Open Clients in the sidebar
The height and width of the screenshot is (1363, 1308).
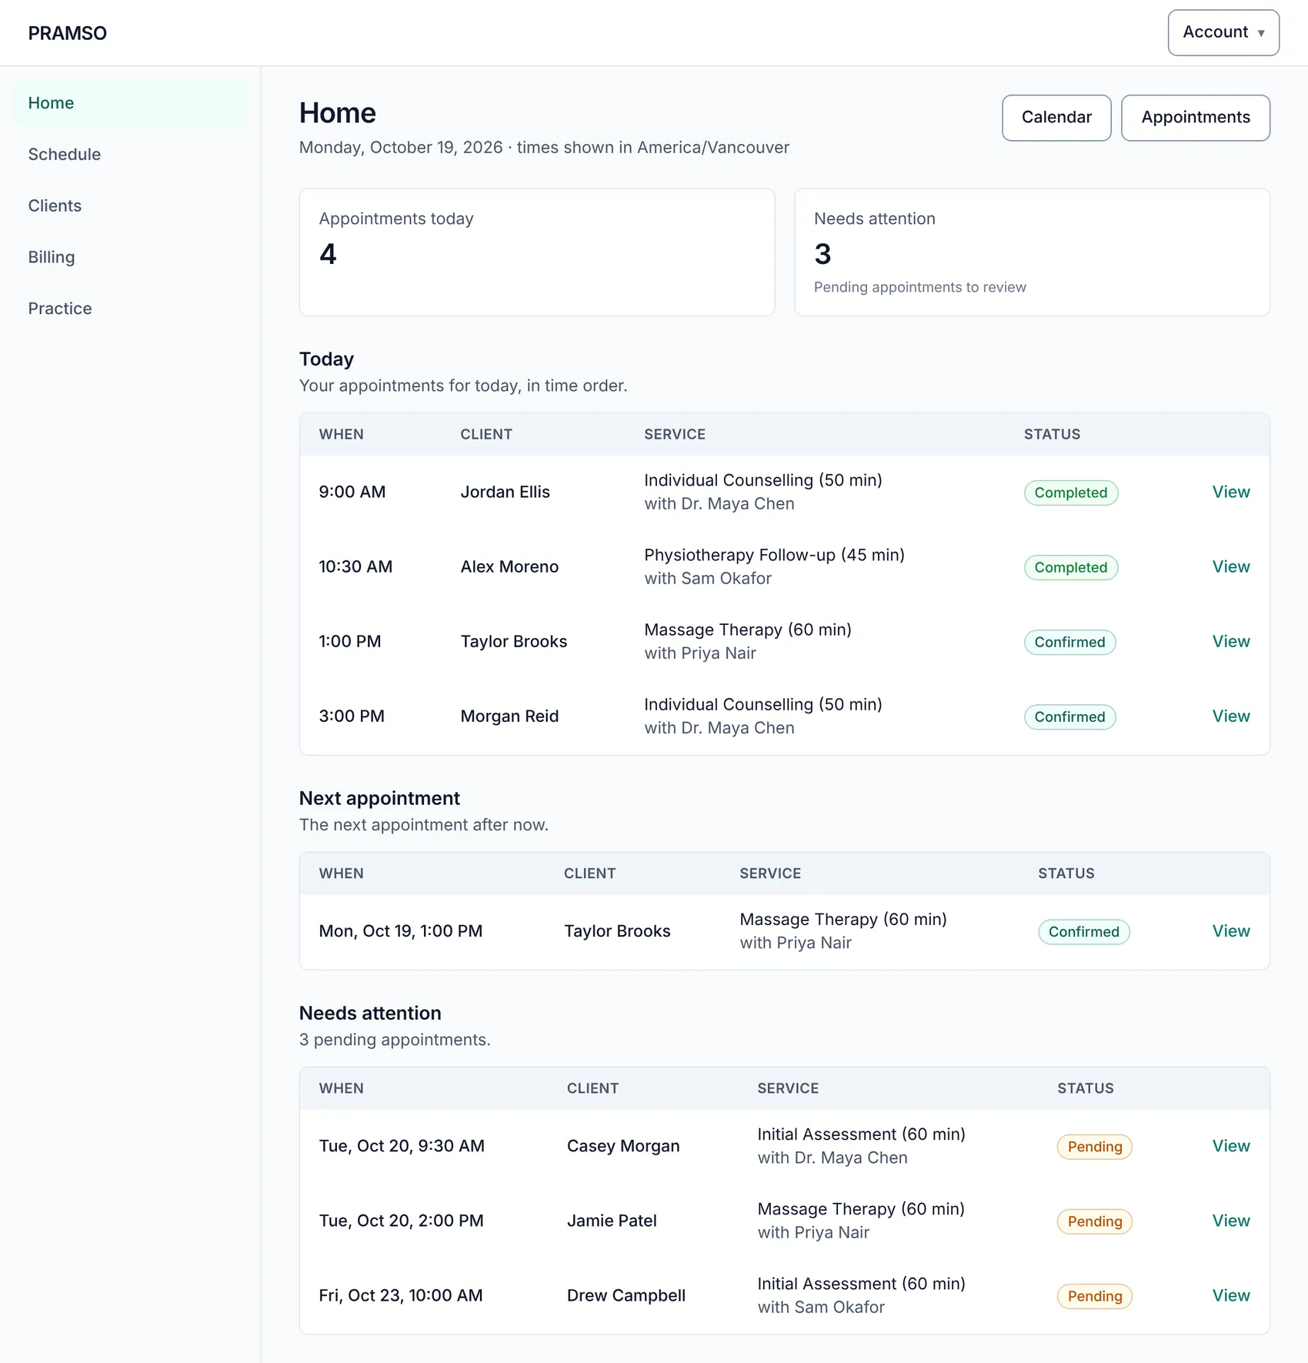pos(129,205)
